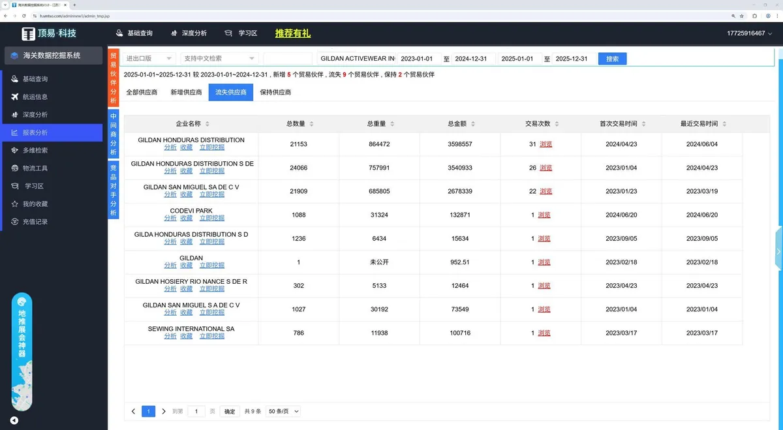The height and width of the screenshot is (430, 783).
Task: Click 立即挖掘 under GILDAN HOSIERY RIO NANCE
Action: (211, 289)
